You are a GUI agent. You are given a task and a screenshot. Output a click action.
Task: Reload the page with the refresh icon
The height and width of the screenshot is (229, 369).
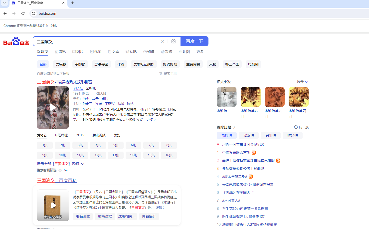click(23, 13)
